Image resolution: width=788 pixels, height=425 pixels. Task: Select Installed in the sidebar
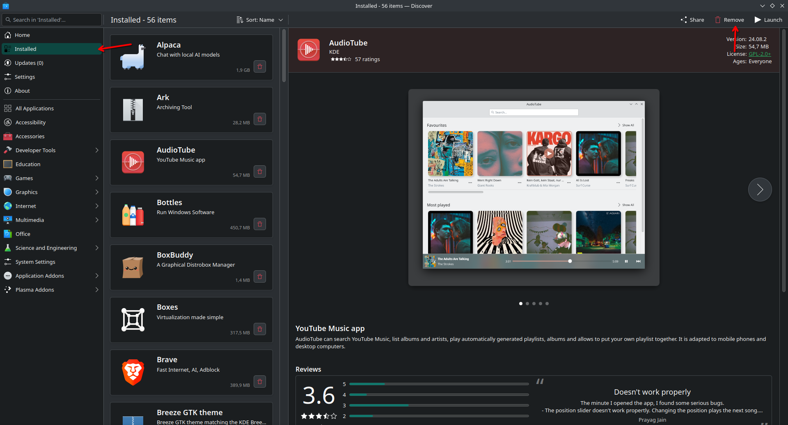tap(52, 49)
